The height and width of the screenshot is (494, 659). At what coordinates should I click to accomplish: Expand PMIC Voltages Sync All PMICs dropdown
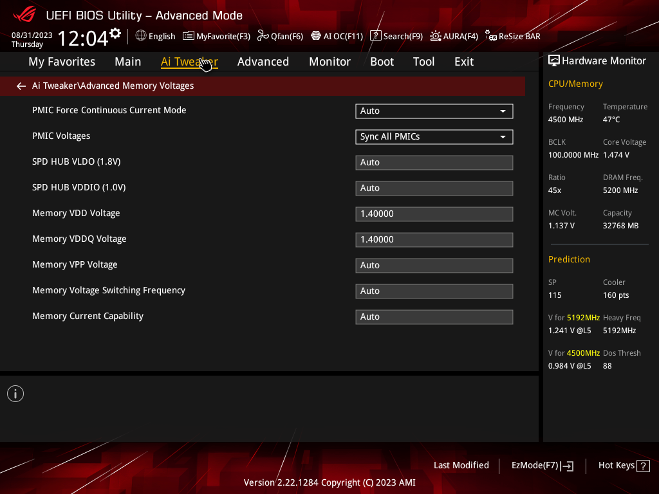click(x=434, y=136)
